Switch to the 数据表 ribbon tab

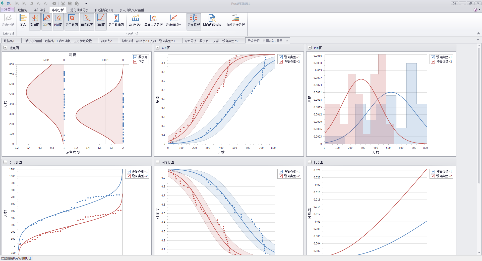pyautogui.click(x=22, y=10)
